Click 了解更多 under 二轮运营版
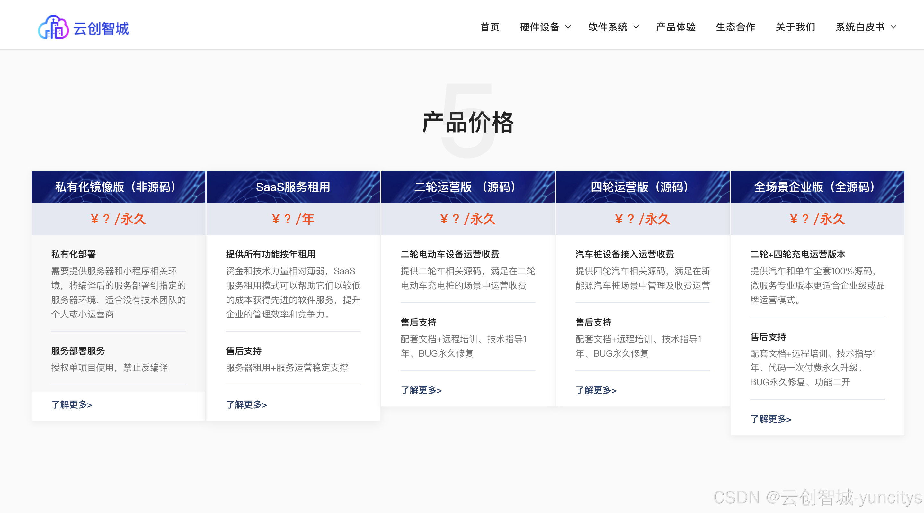 [x=421, y=390]
